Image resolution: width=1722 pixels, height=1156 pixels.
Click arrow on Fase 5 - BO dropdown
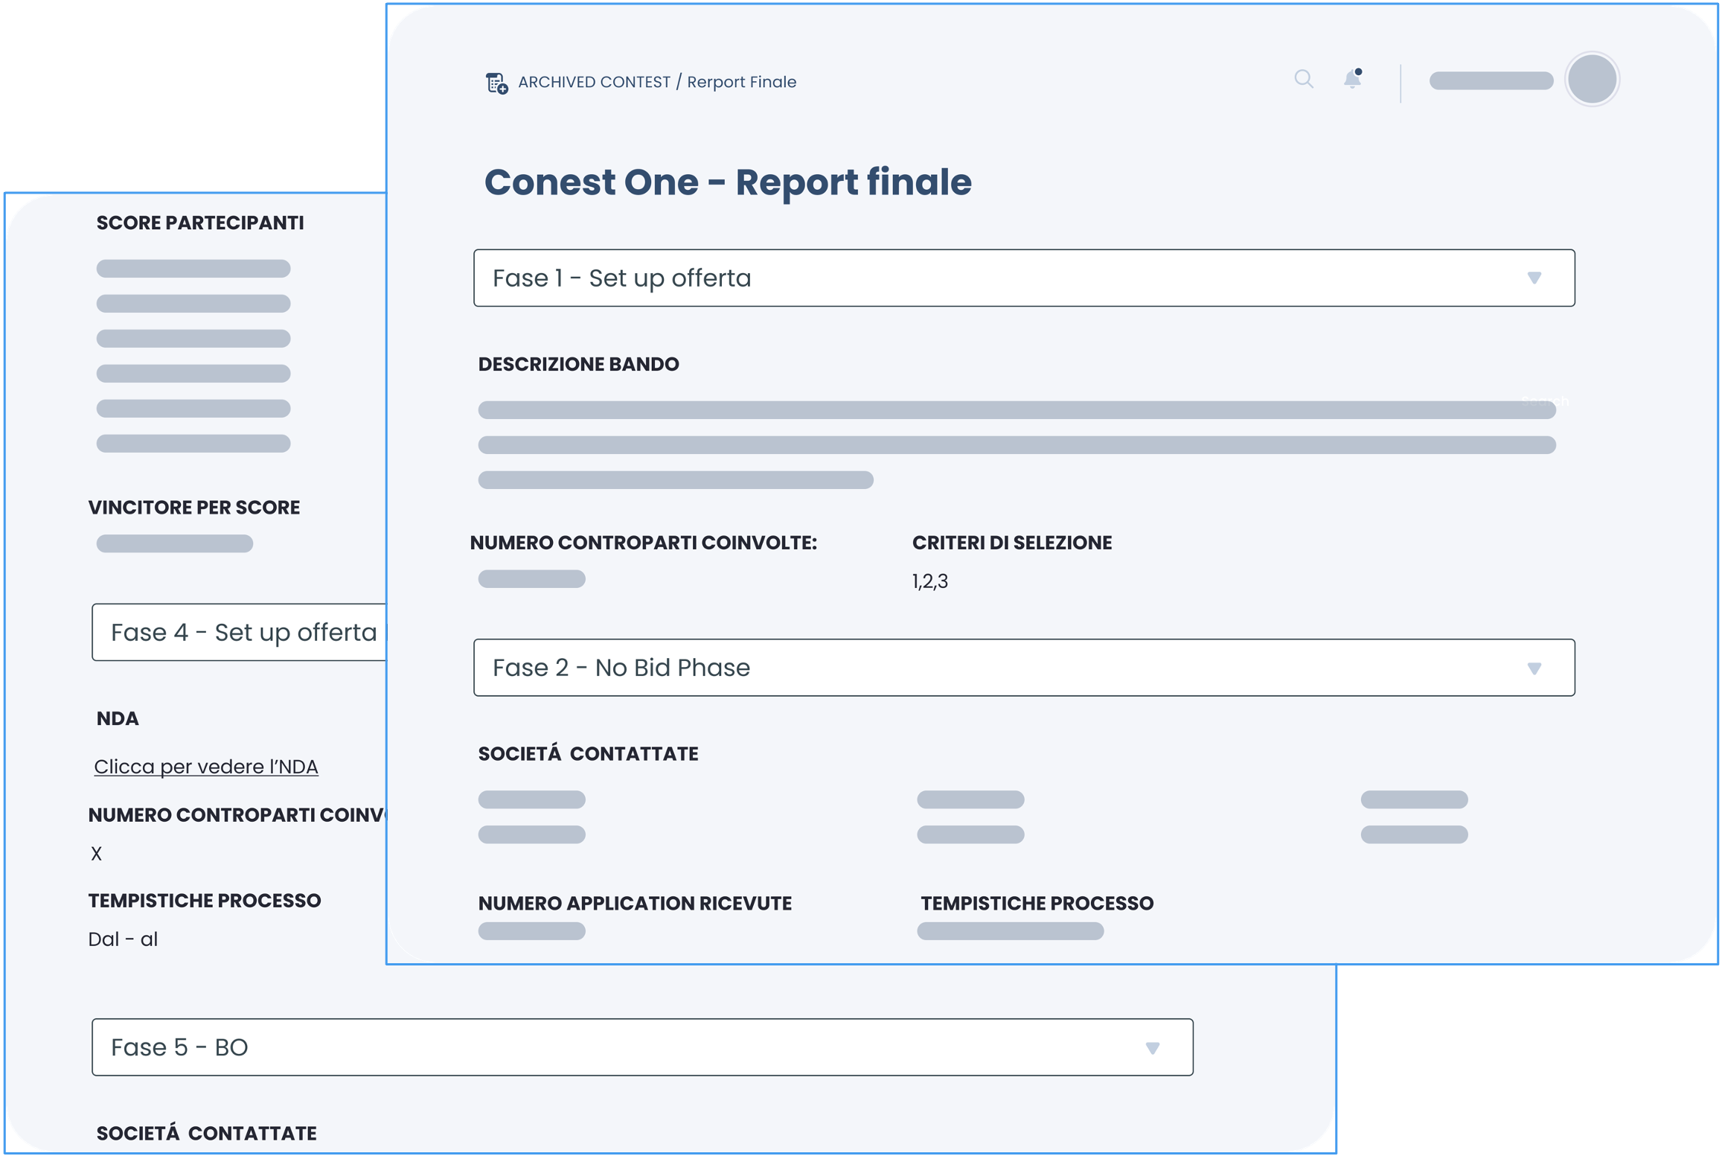tap(1153, 1048)
